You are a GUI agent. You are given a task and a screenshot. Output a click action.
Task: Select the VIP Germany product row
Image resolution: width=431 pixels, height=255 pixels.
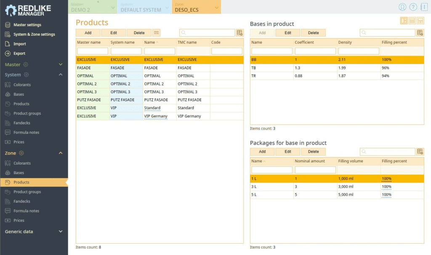point(156,116)
